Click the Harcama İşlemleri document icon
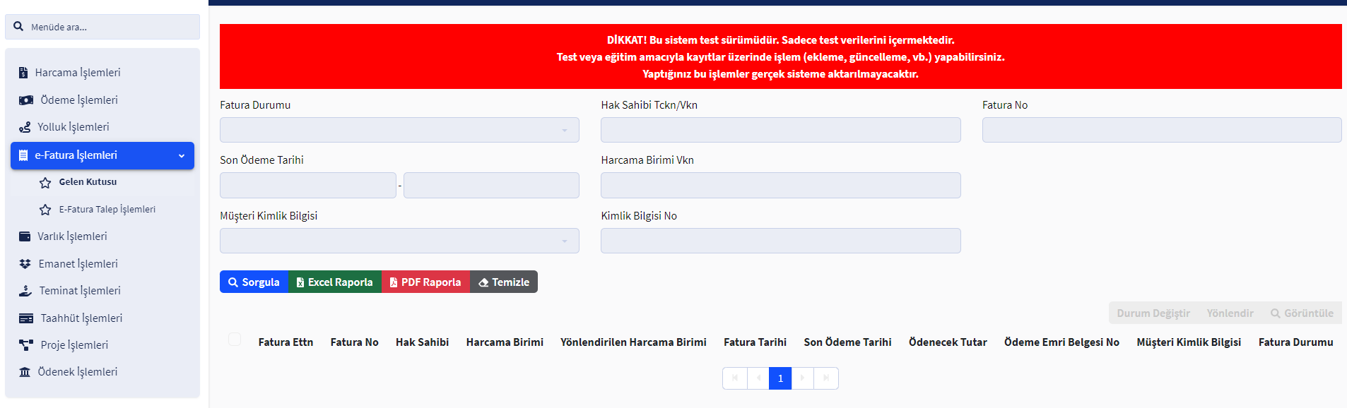 pyautogui.click(x=23, y=73)
